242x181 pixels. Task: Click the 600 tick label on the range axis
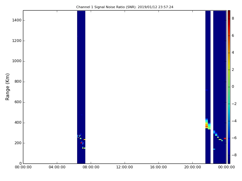[x=18, y=102]
